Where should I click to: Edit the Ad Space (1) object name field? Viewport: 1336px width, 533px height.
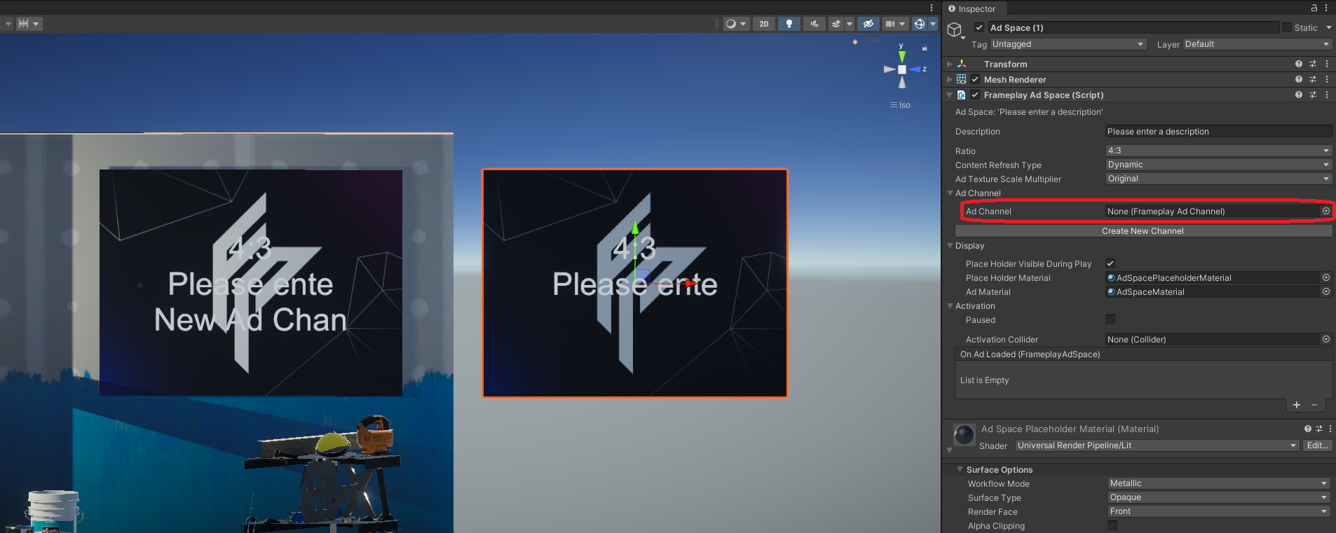[x=1133, y=28]
